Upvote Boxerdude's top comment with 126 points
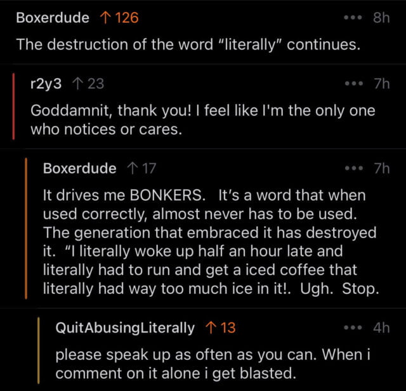This screenshot has height=391, width=406. [104, 18]
